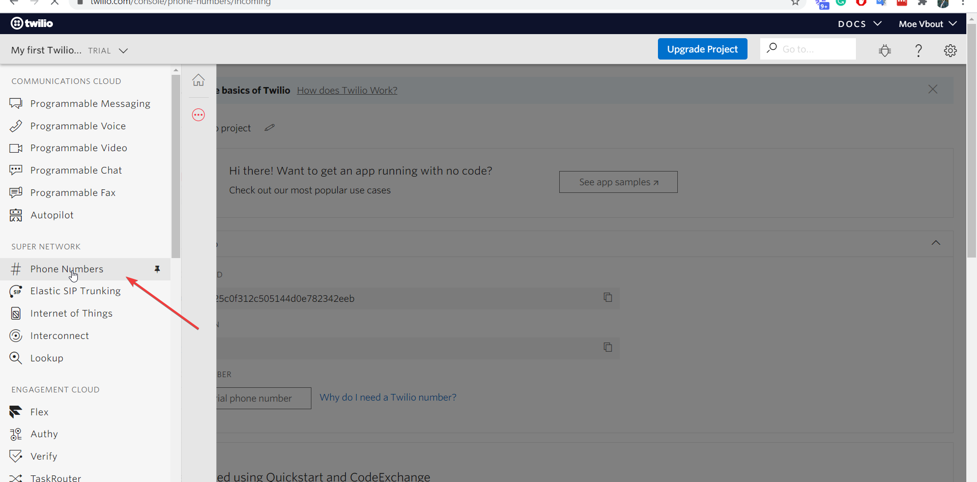The height and width of the screenshot is (482, 977).
Task: Go to console home icon
Action: point(198,80)
